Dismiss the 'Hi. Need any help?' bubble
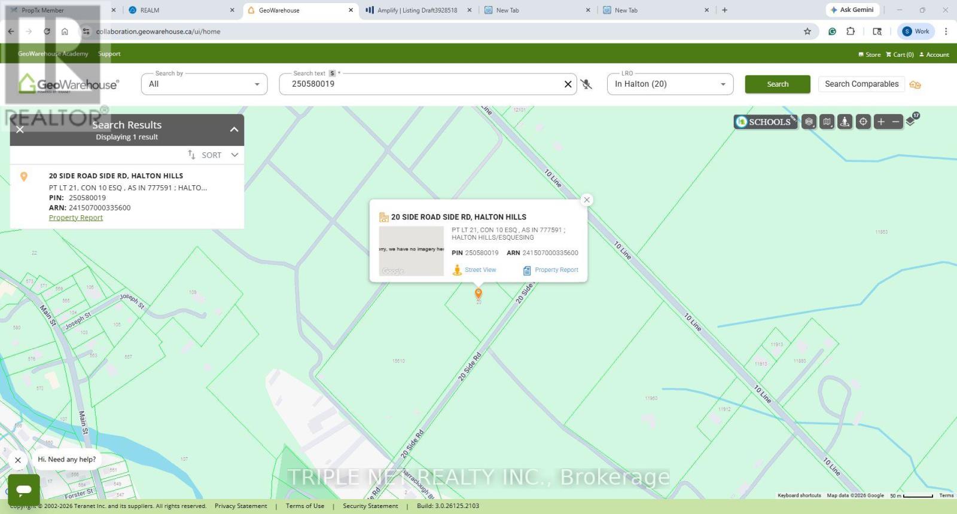This screenshot has height=514, width=957. (x=18, y=460)
